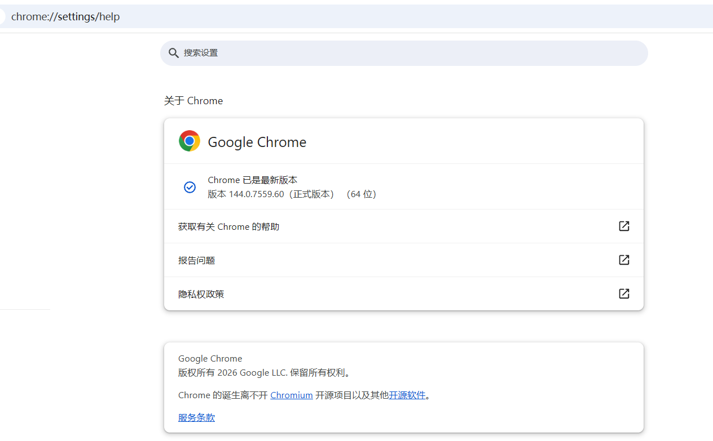Click the Google Chrome logo icon
Viewport: 713px width, 441px height.
click(190, 141)
